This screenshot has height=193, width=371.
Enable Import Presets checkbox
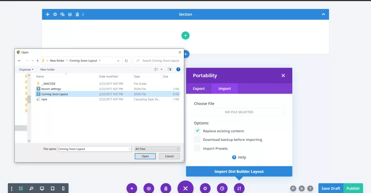(x=197, y=148)
